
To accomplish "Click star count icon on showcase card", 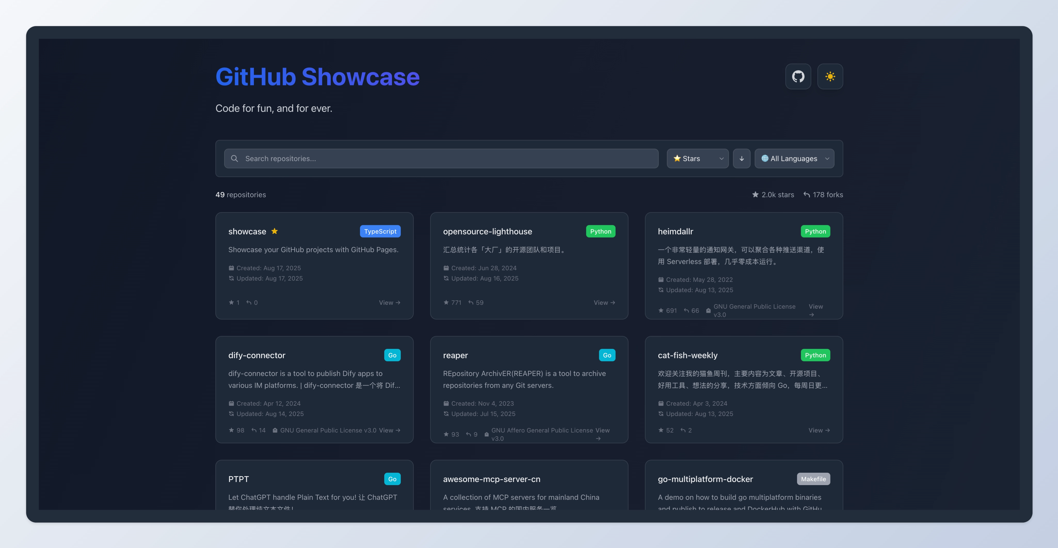I will point(231,302).
